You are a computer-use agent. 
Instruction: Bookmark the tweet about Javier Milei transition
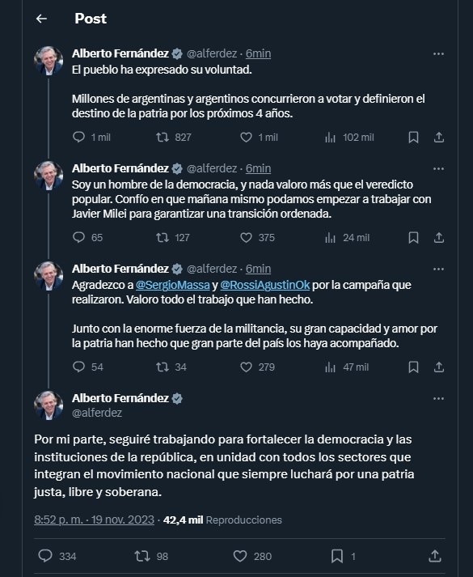point(413,238)
